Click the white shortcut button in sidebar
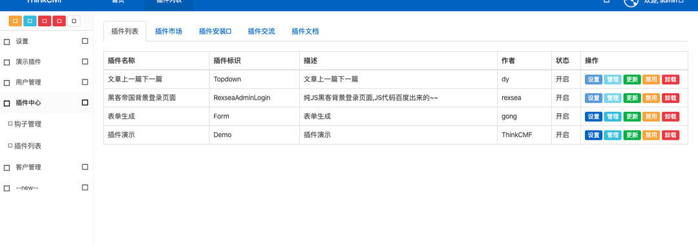 [74, 21]
